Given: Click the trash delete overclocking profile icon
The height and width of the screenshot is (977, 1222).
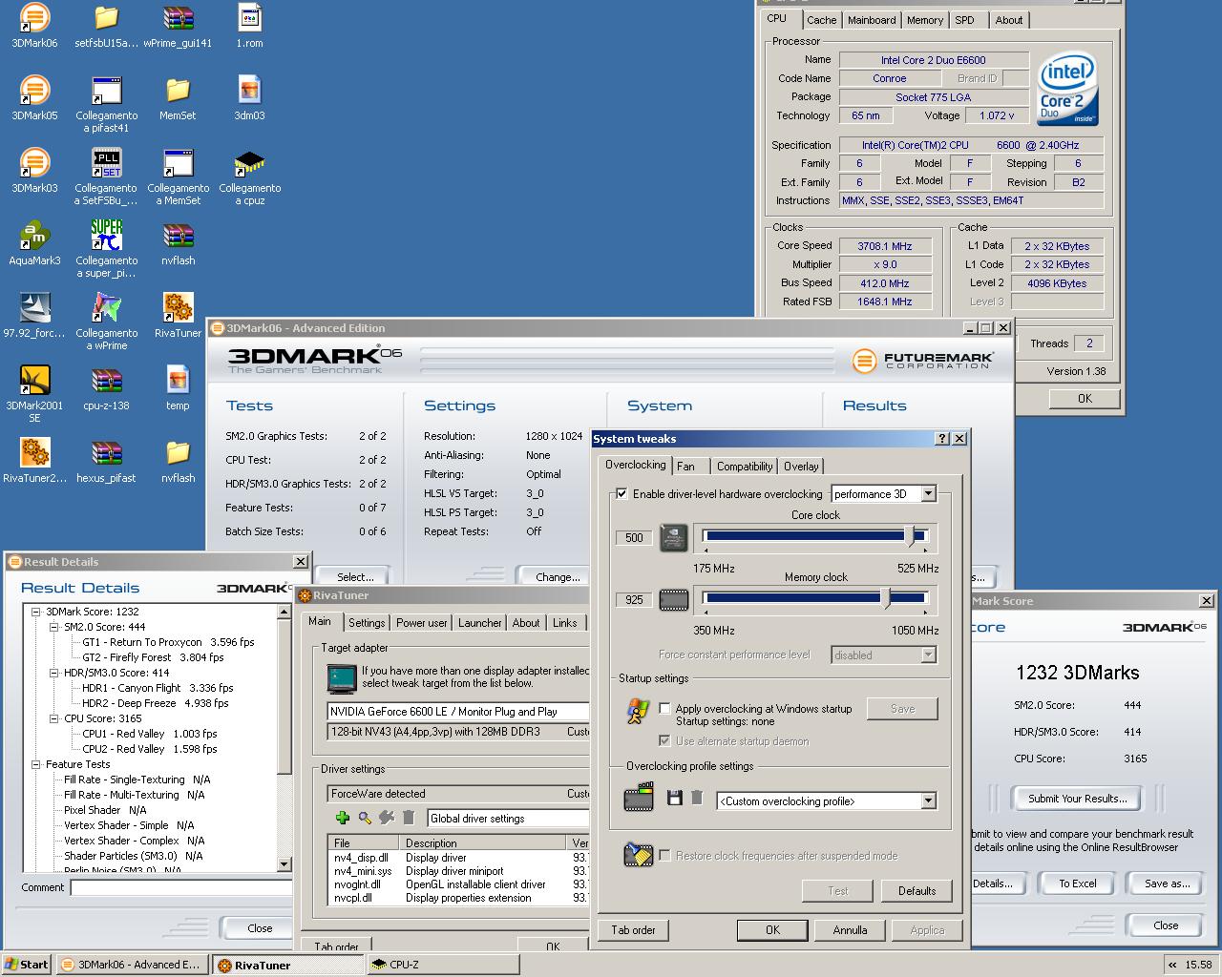Looking at the screenshot, I should (x=697, y=798).
